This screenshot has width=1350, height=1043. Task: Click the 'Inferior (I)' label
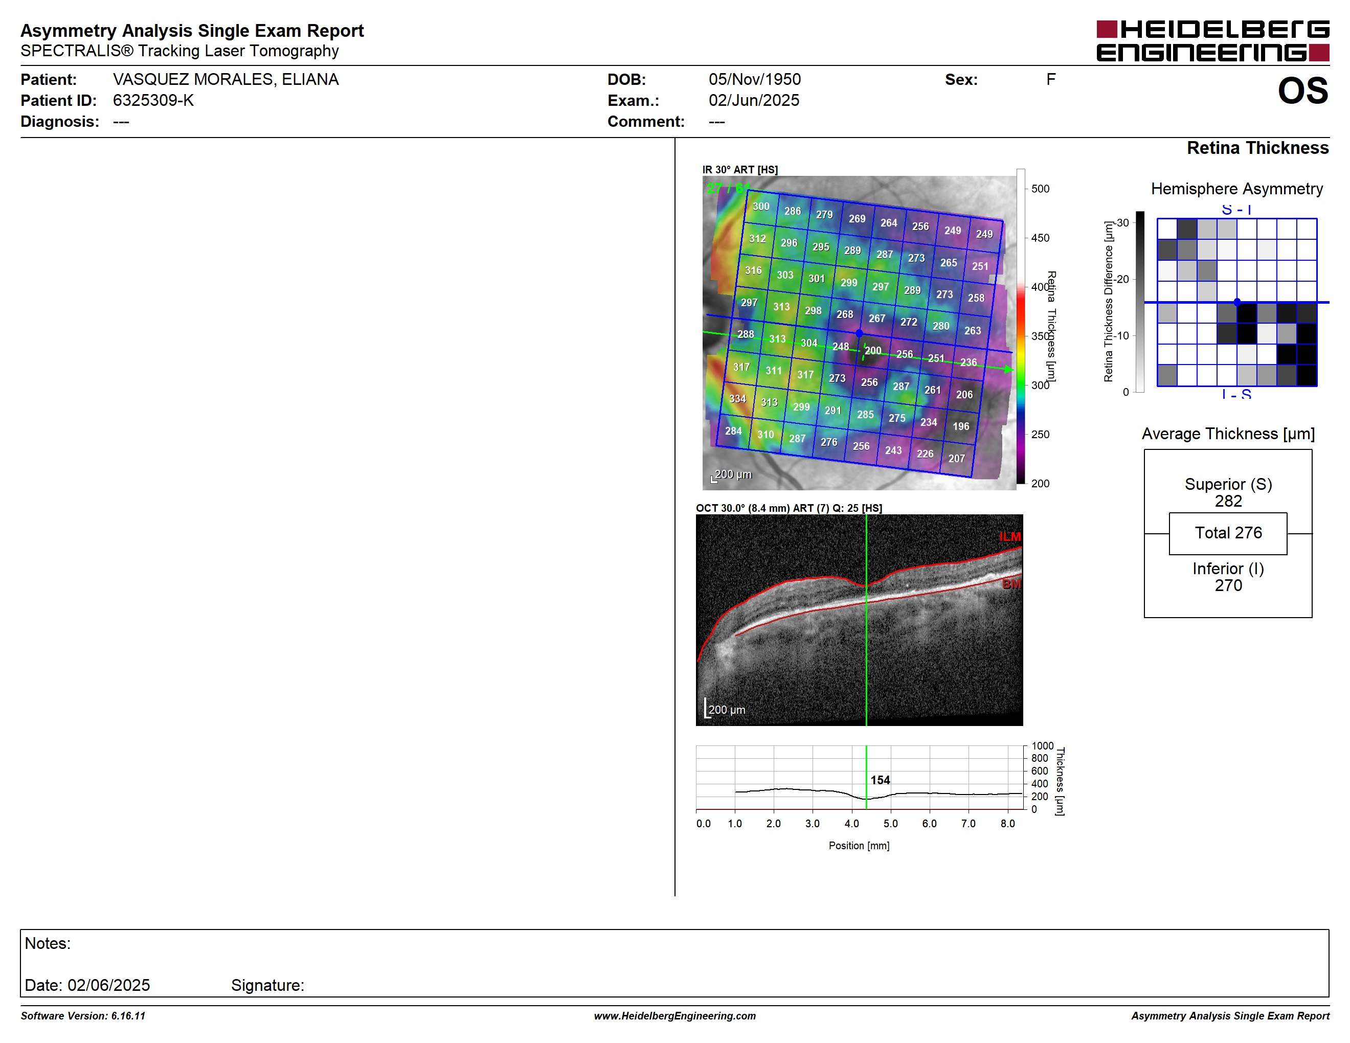[1228, 569]
